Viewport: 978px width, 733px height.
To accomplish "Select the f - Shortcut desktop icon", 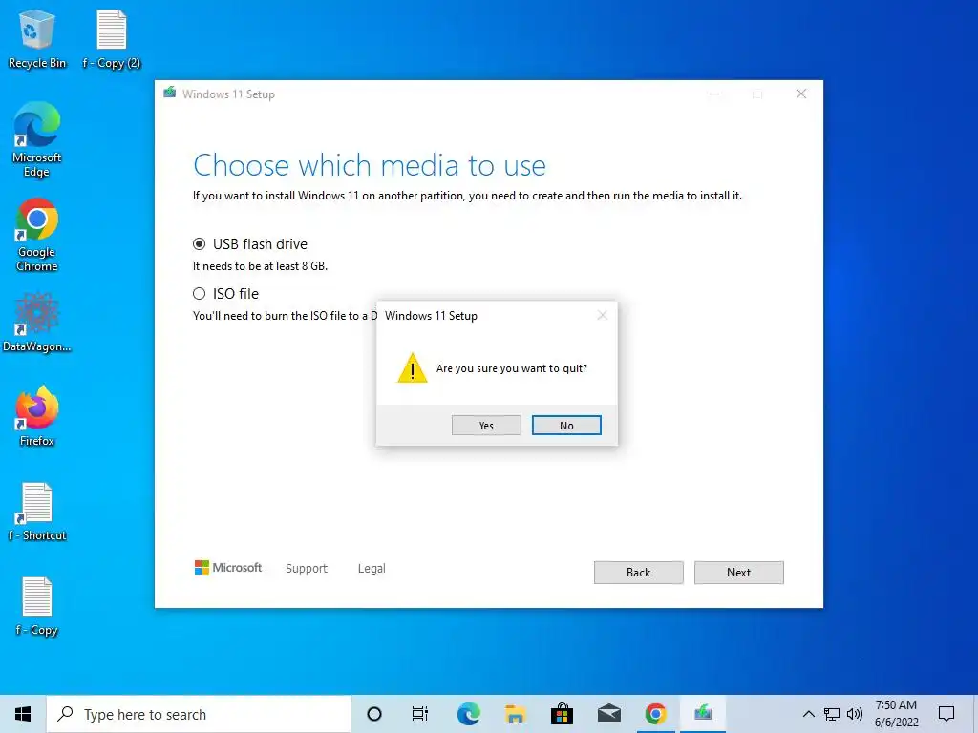I will tap(37, 512).
